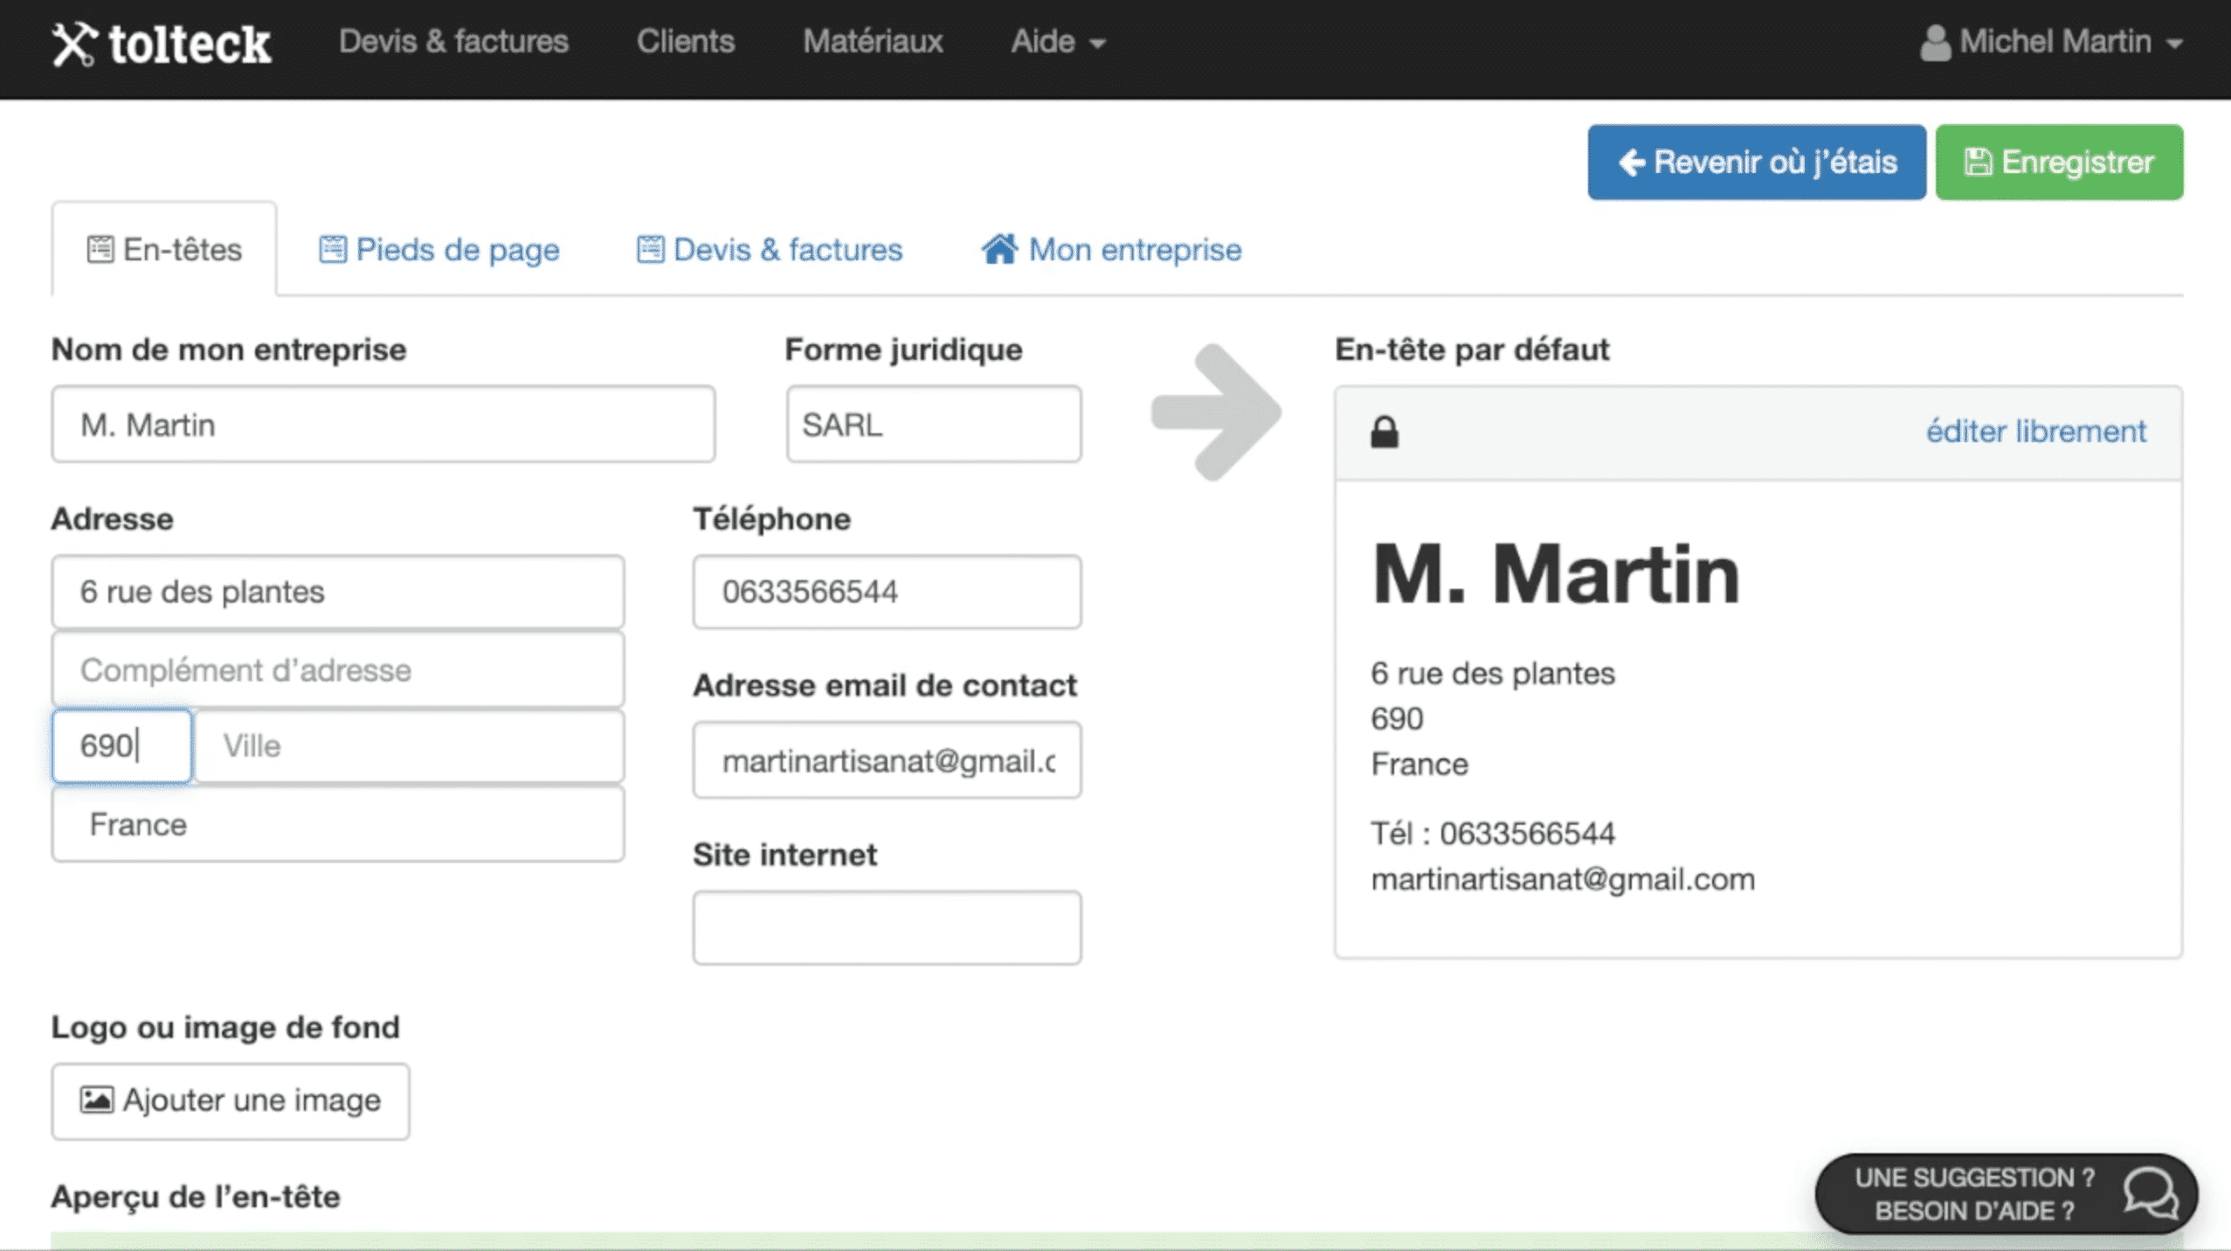The width and height of the screenshot is (2231, 1251).
Task: Open the Devis & factures navigation menu
Action: [453, 42]
